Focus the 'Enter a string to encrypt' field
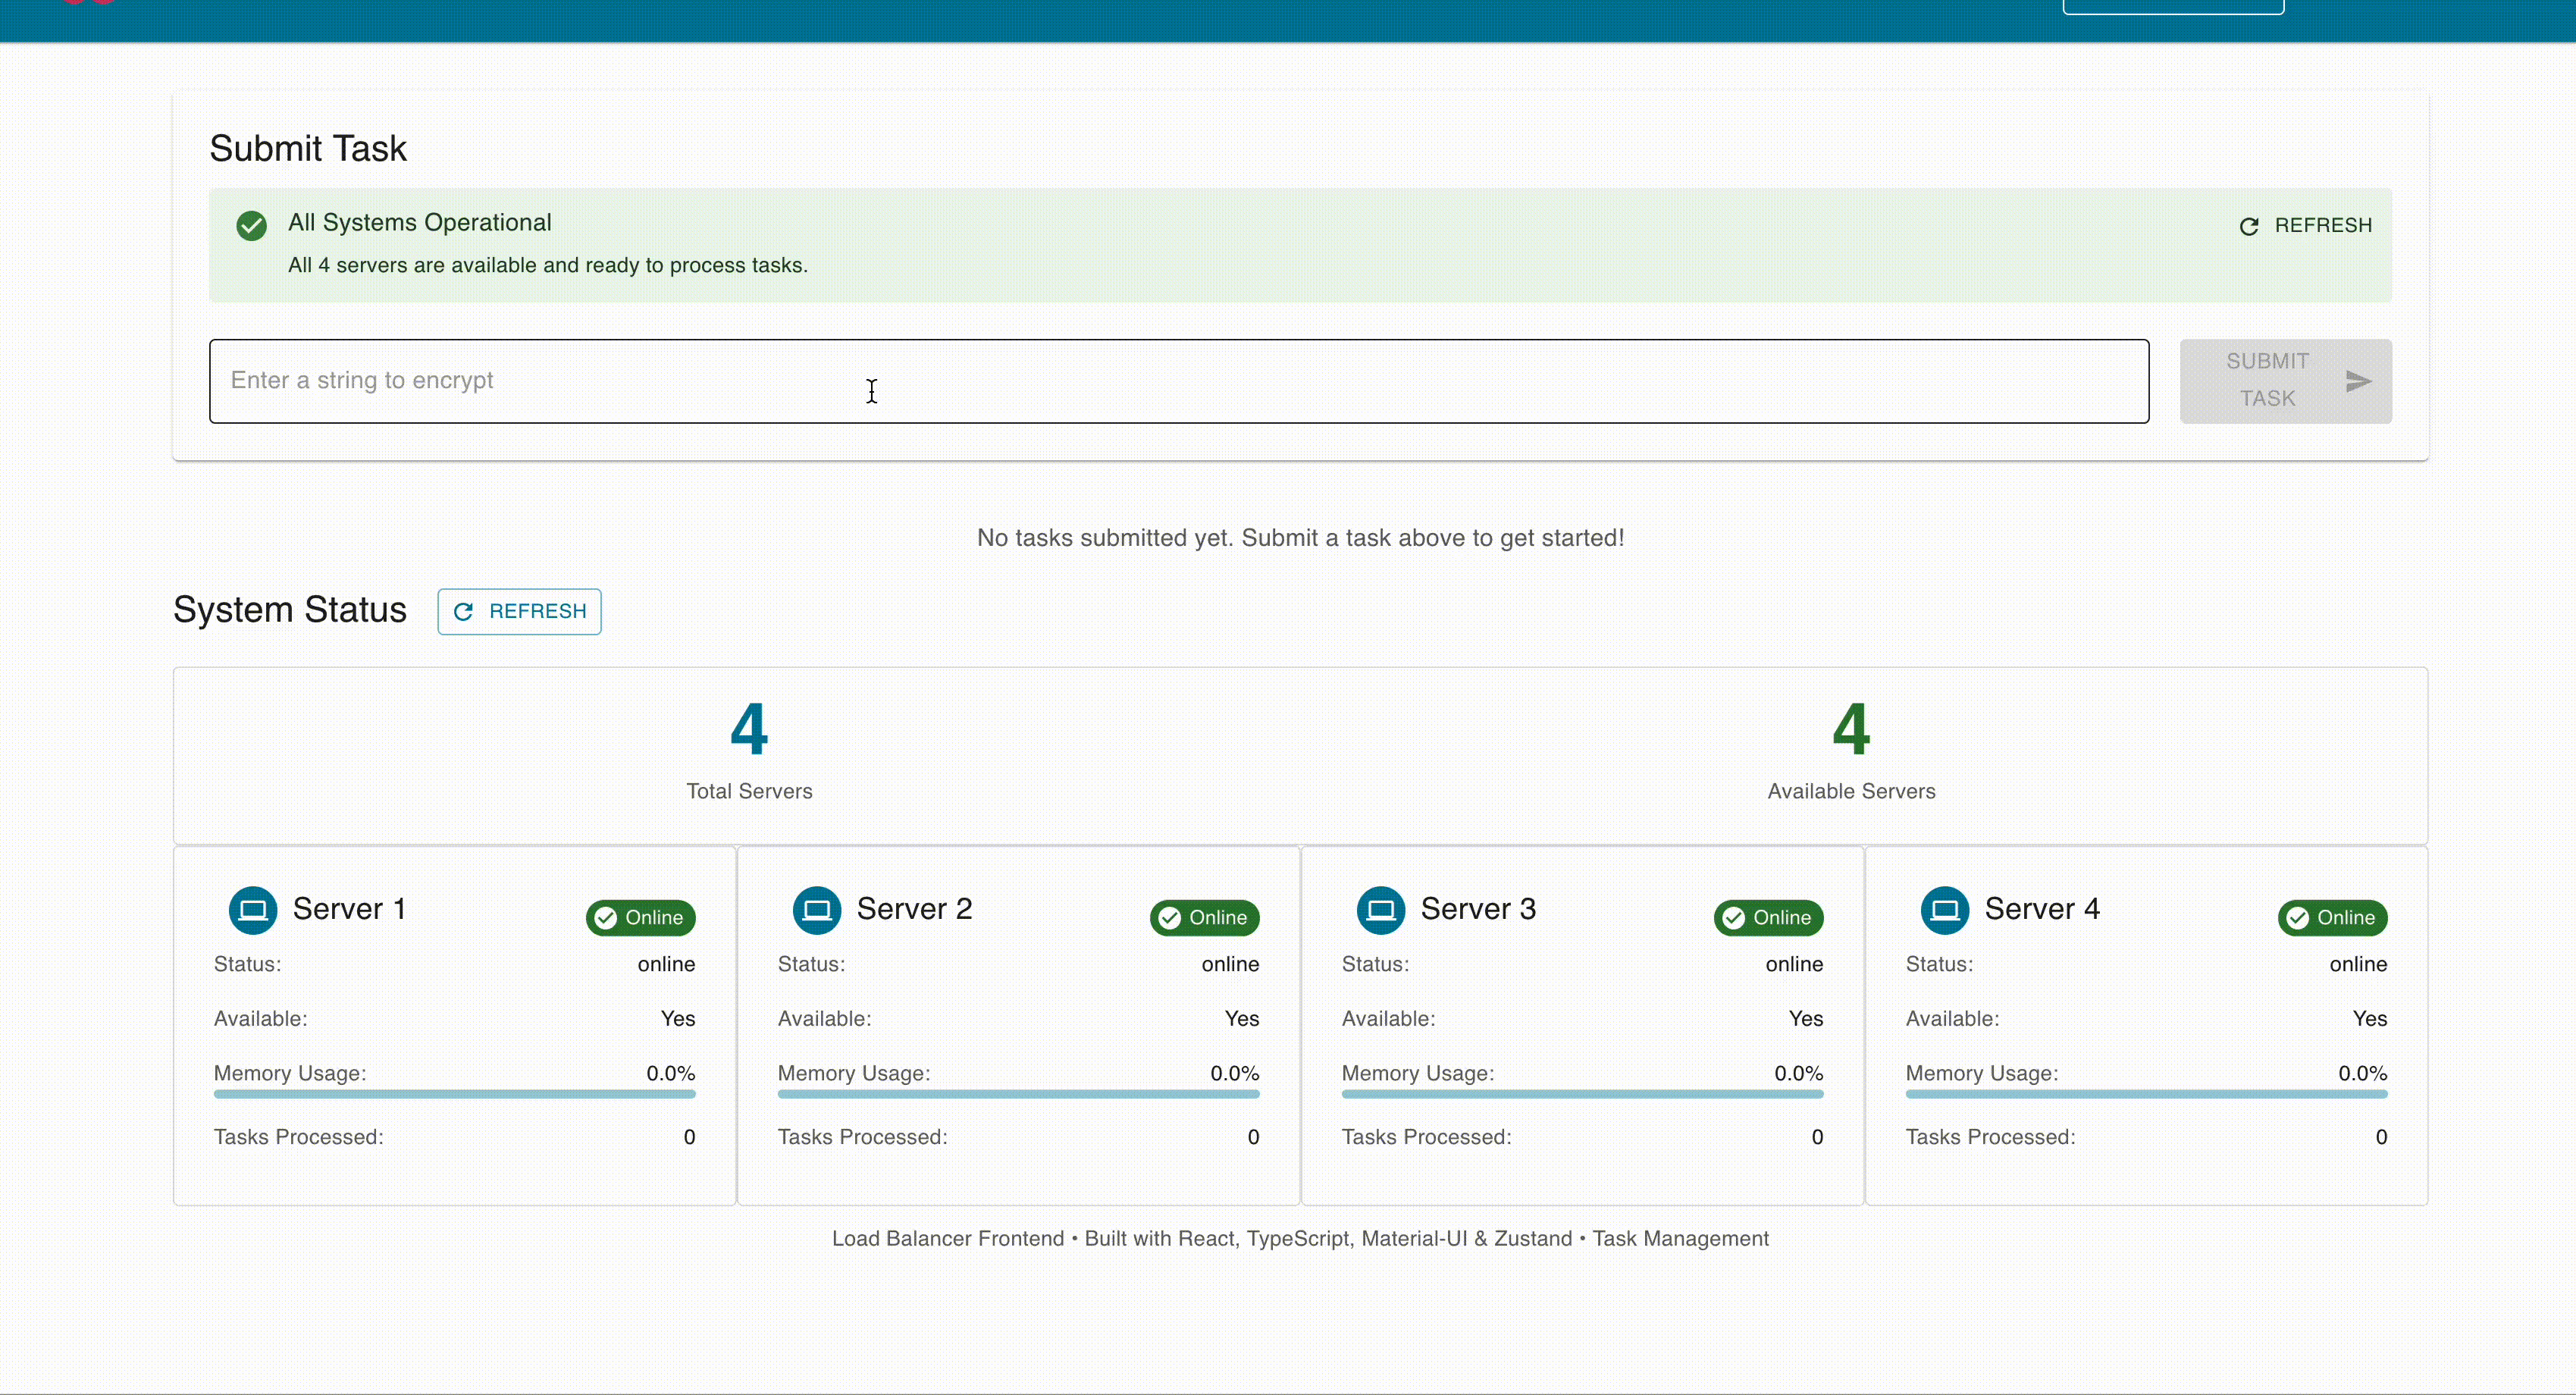2576x1395 pixels. pyautogui.click(x=1178, y=381)
